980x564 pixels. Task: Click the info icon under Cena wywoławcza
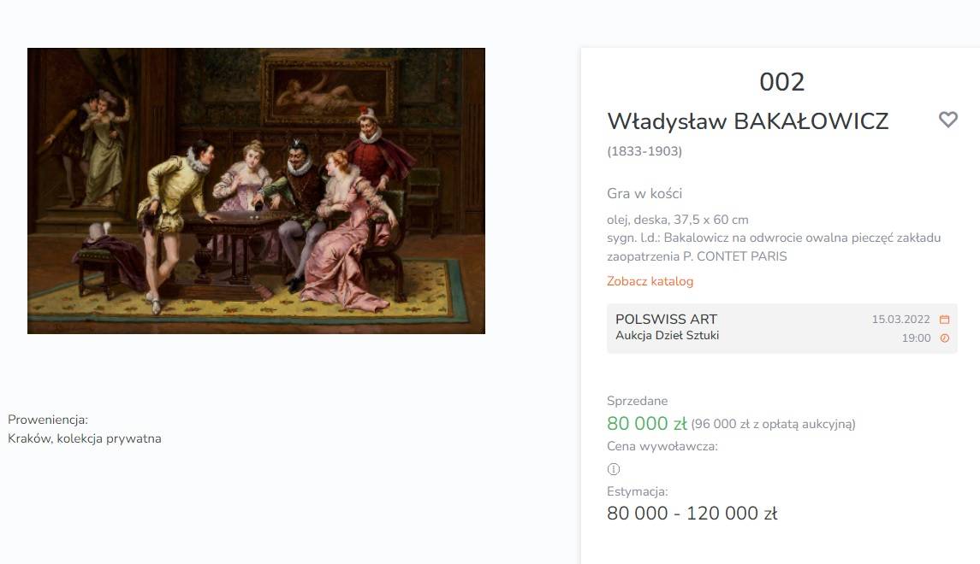(x=613, y=469)
